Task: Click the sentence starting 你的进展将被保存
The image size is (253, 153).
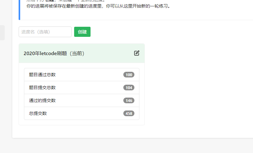Action: pos(98,6)
